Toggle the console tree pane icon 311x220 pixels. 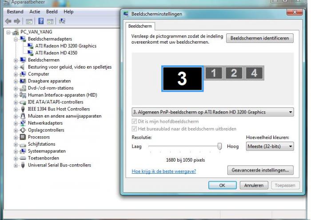[29, 21]
